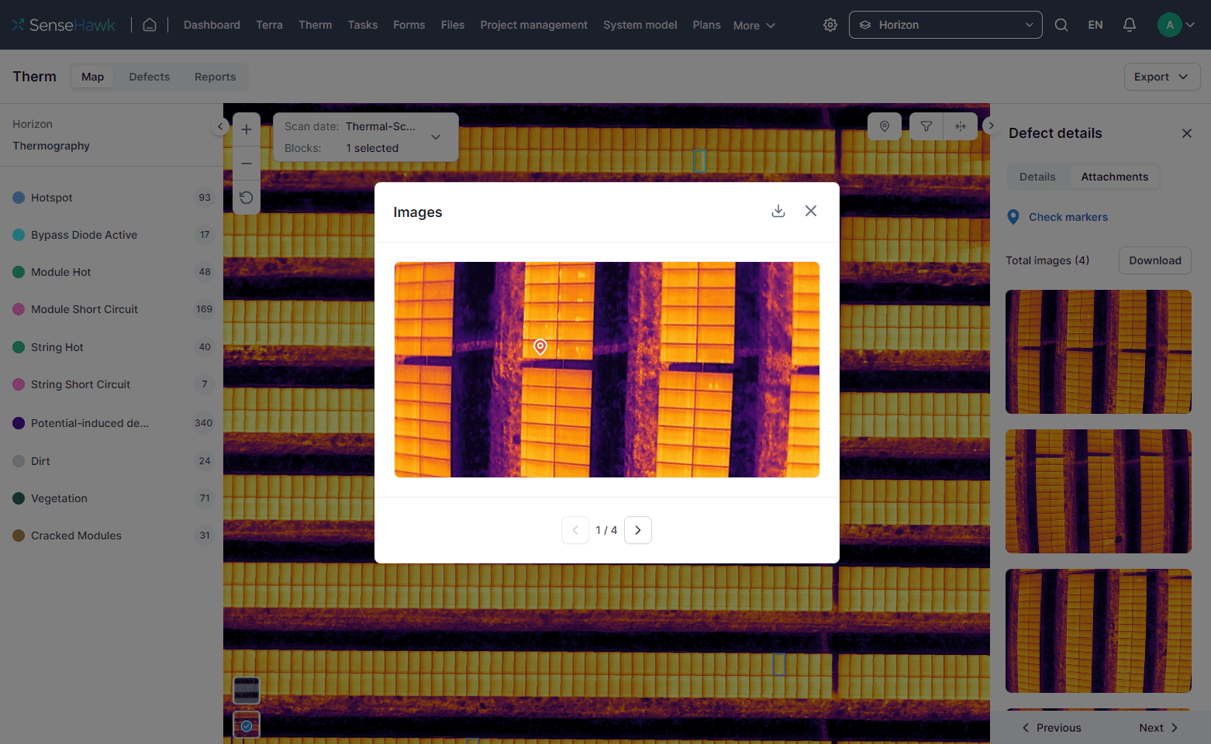Go to next image in dialog
Image resolution: width=1211 pixels, height=744 pixels.
(x=638, y=530)
